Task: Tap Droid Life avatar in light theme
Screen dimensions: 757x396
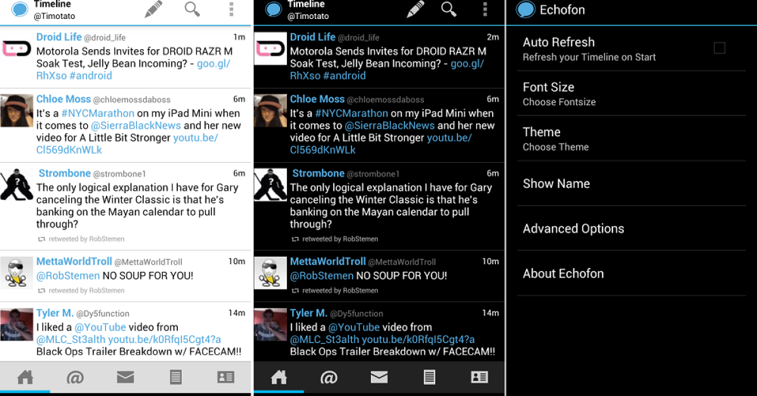Action: [16, 49]
